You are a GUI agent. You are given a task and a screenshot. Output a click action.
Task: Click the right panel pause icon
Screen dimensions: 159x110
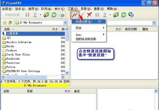97,15
